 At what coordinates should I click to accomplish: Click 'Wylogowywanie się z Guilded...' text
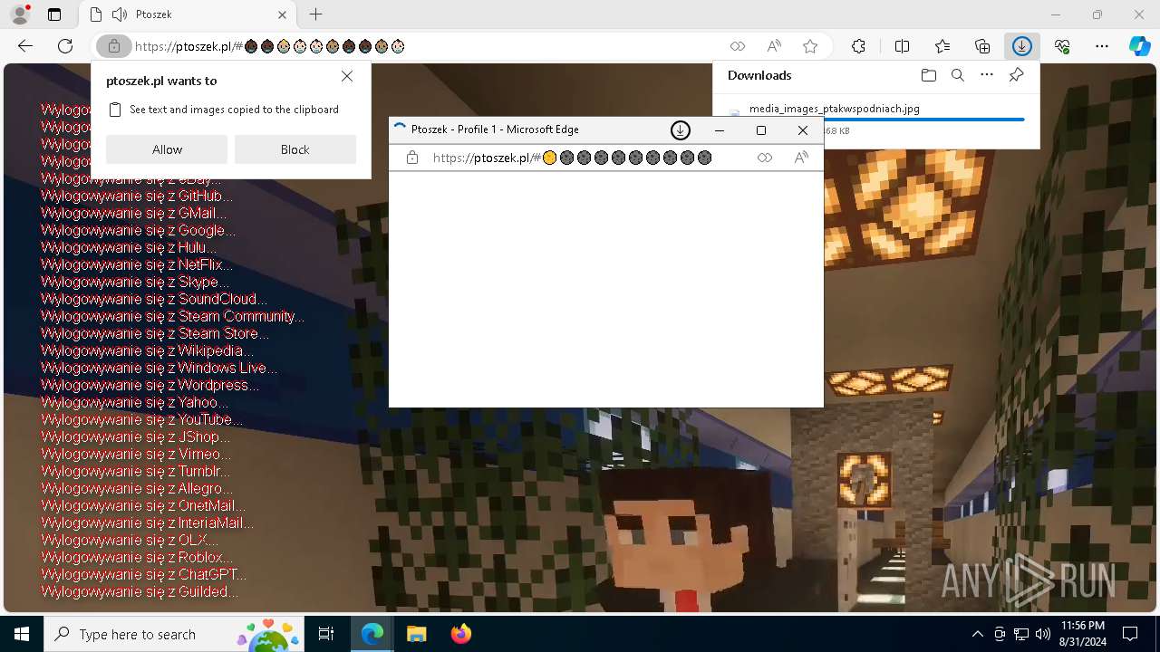coord(140,591)
